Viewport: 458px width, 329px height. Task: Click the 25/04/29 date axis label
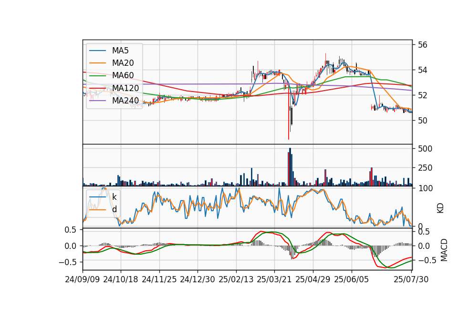[x=313, y=279]
